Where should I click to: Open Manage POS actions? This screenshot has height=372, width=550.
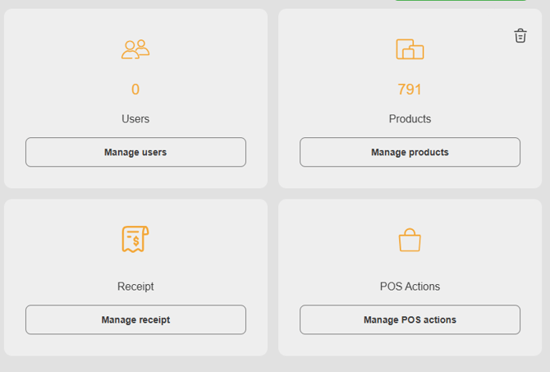coord(410,319)
